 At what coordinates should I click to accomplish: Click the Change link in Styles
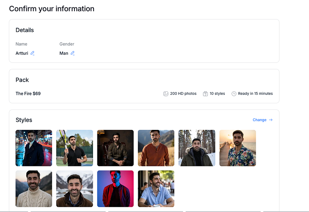[x=260, y=120]
